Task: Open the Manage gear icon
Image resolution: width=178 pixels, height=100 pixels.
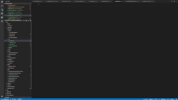Action: coord(2,96)
